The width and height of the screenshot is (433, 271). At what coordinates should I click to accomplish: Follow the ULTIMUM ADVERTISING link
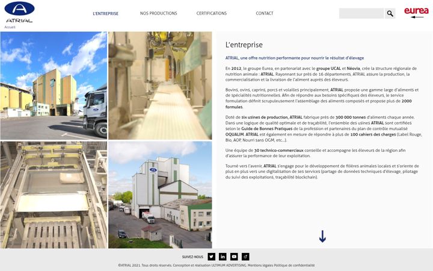[x=229, y=265]
